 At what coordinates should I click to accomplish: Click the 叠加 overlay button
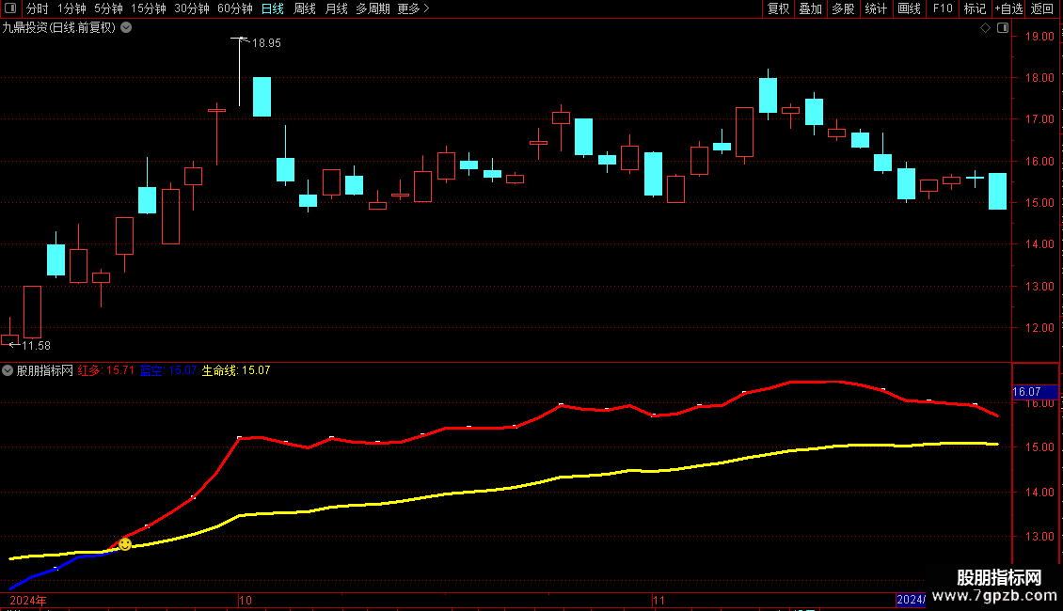811,8
